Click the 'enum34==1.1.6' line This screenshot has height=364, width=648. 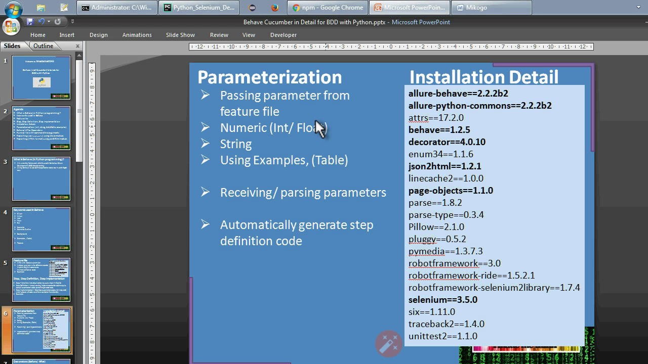[x=441, y=154]
